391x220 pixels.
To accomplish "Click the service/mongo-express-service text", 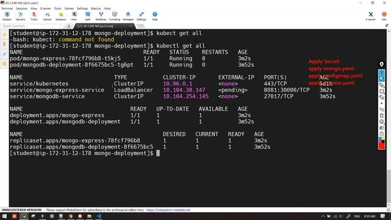I will tap(57, 90).
